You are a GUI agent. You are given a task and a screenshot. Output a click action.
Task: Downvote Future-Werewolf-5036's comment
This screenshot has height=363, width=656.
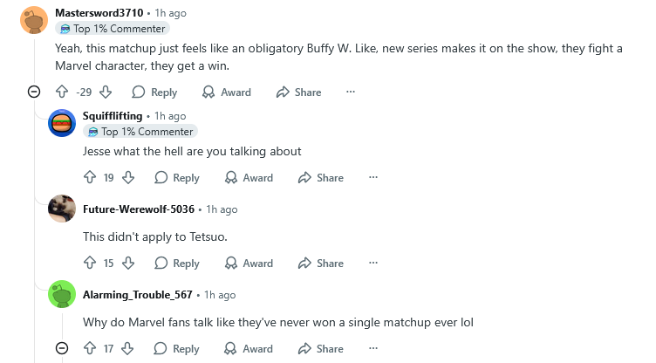(128, 263)
